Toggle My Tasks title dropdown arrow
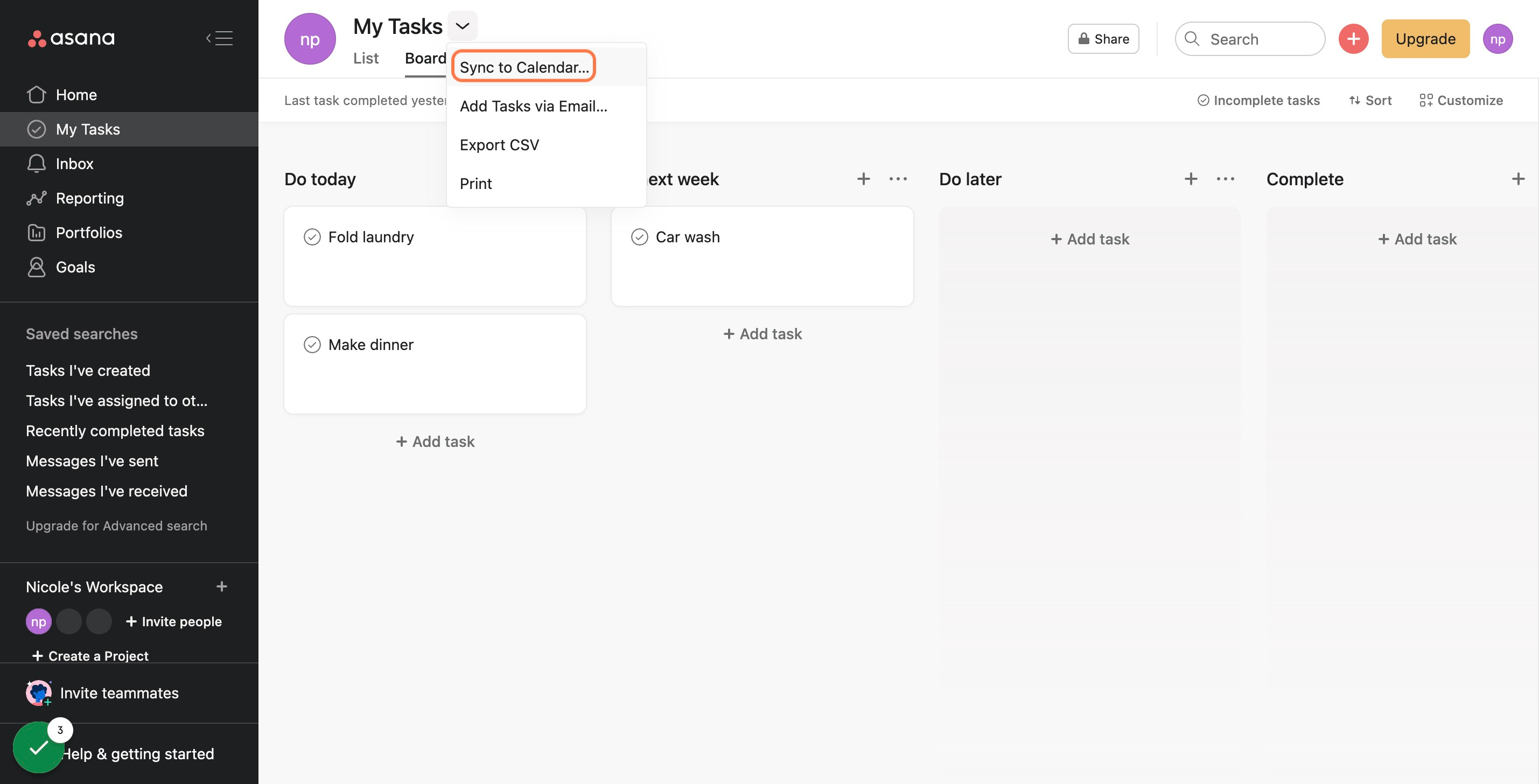Image resolution: width=1539 pixels, height=784 pixels. click(462, 26)
